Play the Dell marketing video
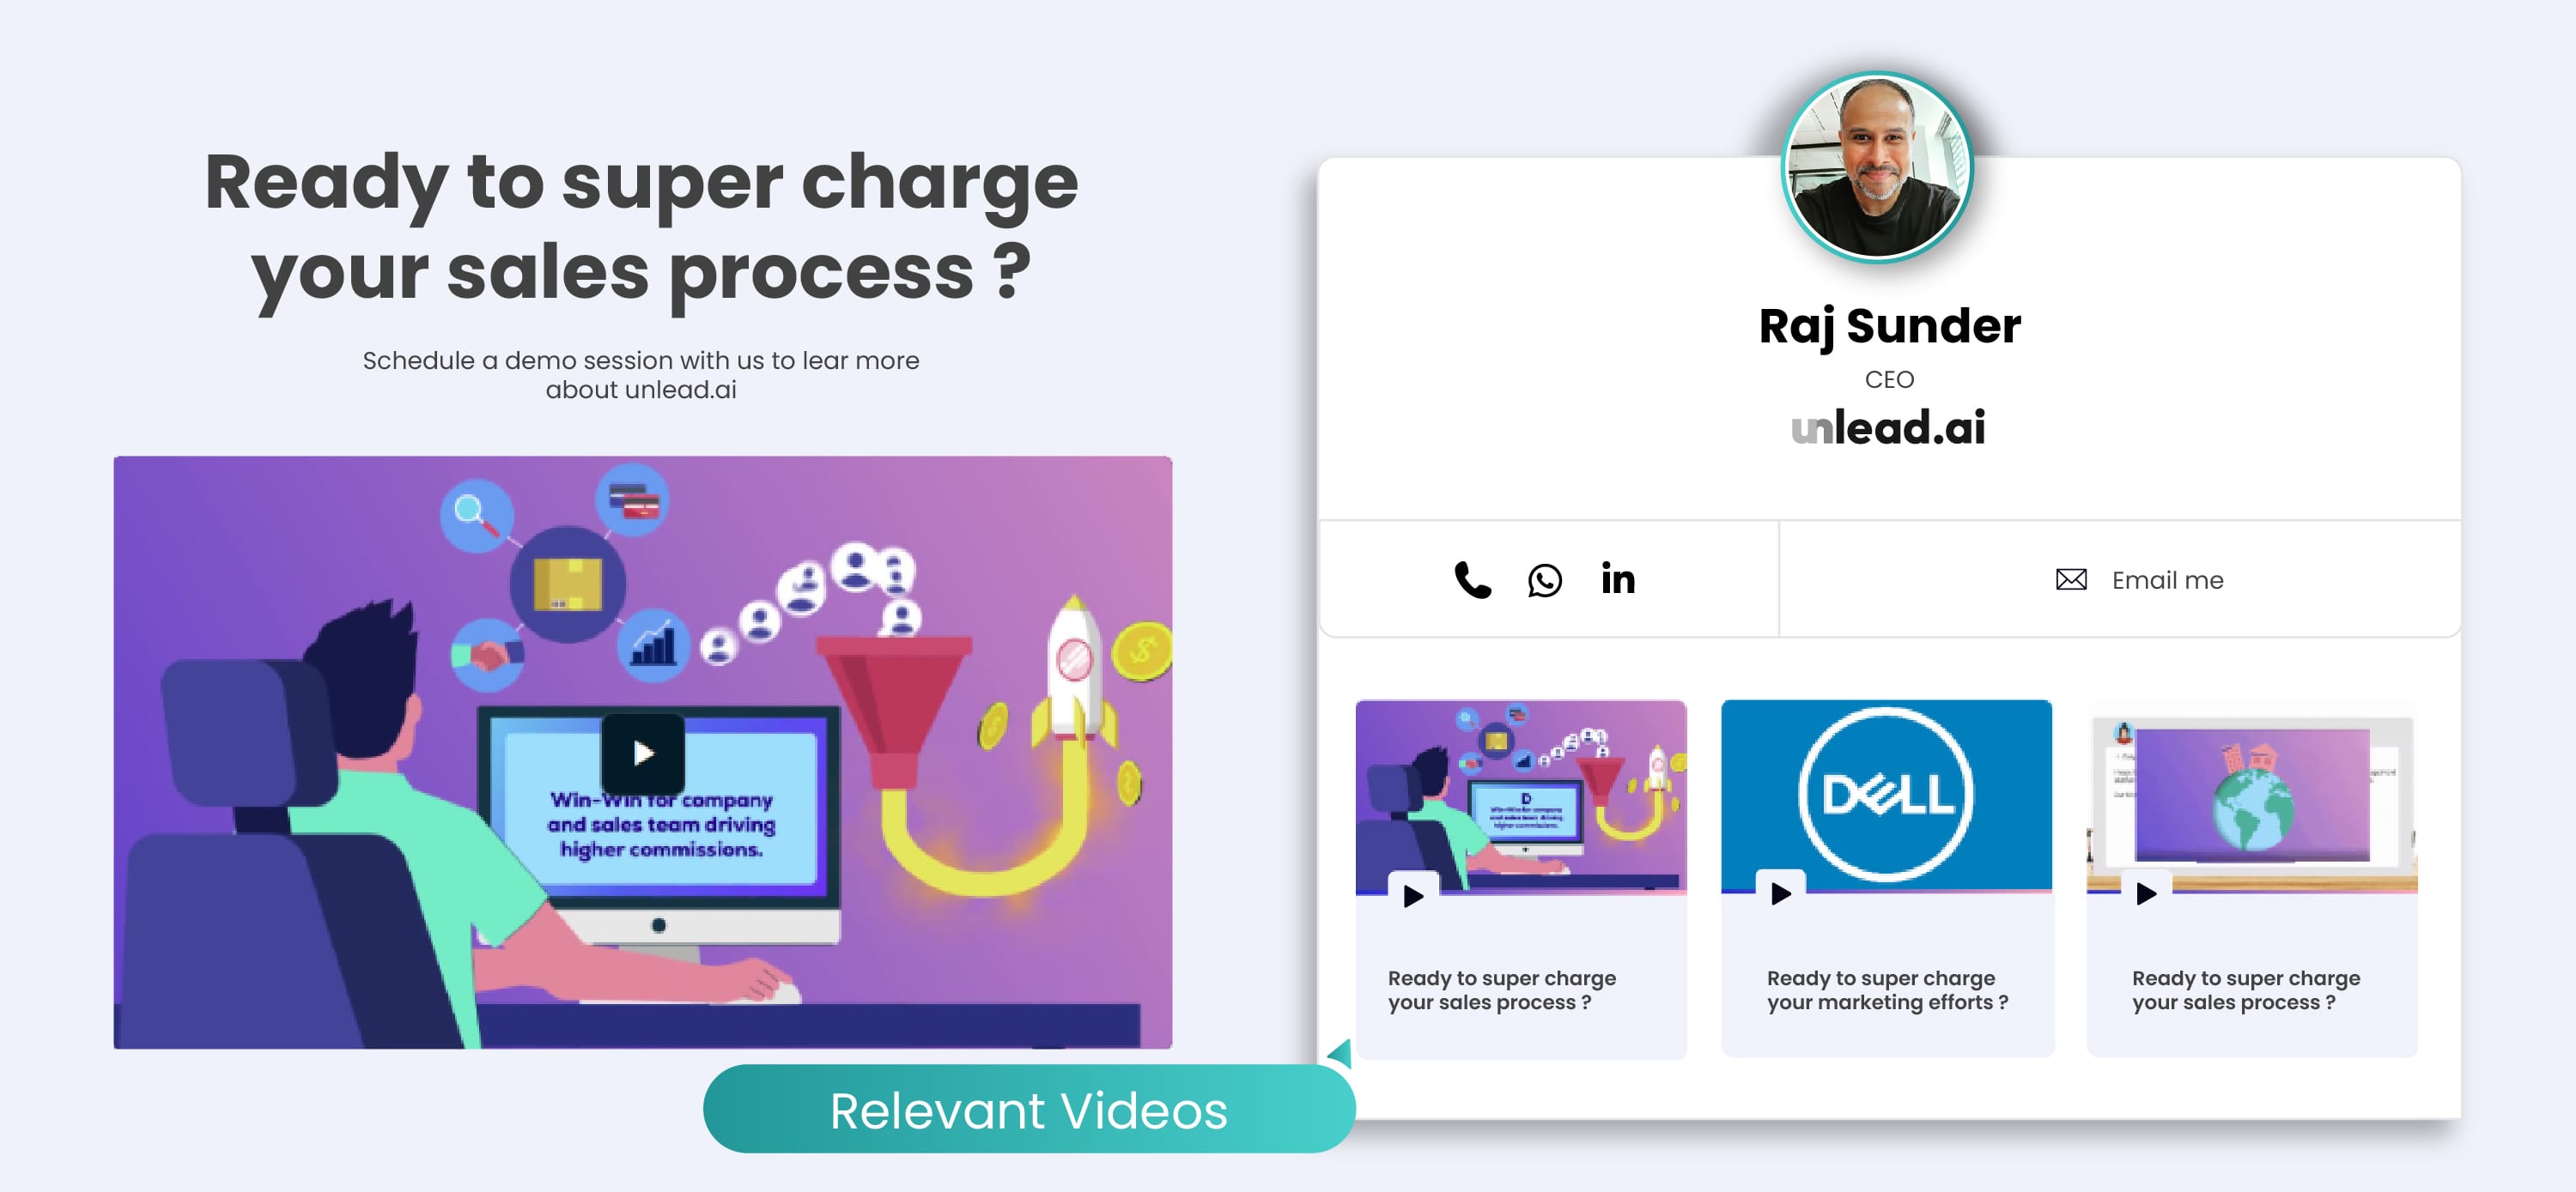This screenshot has width=2576, height=1192. coord(1780,893)
